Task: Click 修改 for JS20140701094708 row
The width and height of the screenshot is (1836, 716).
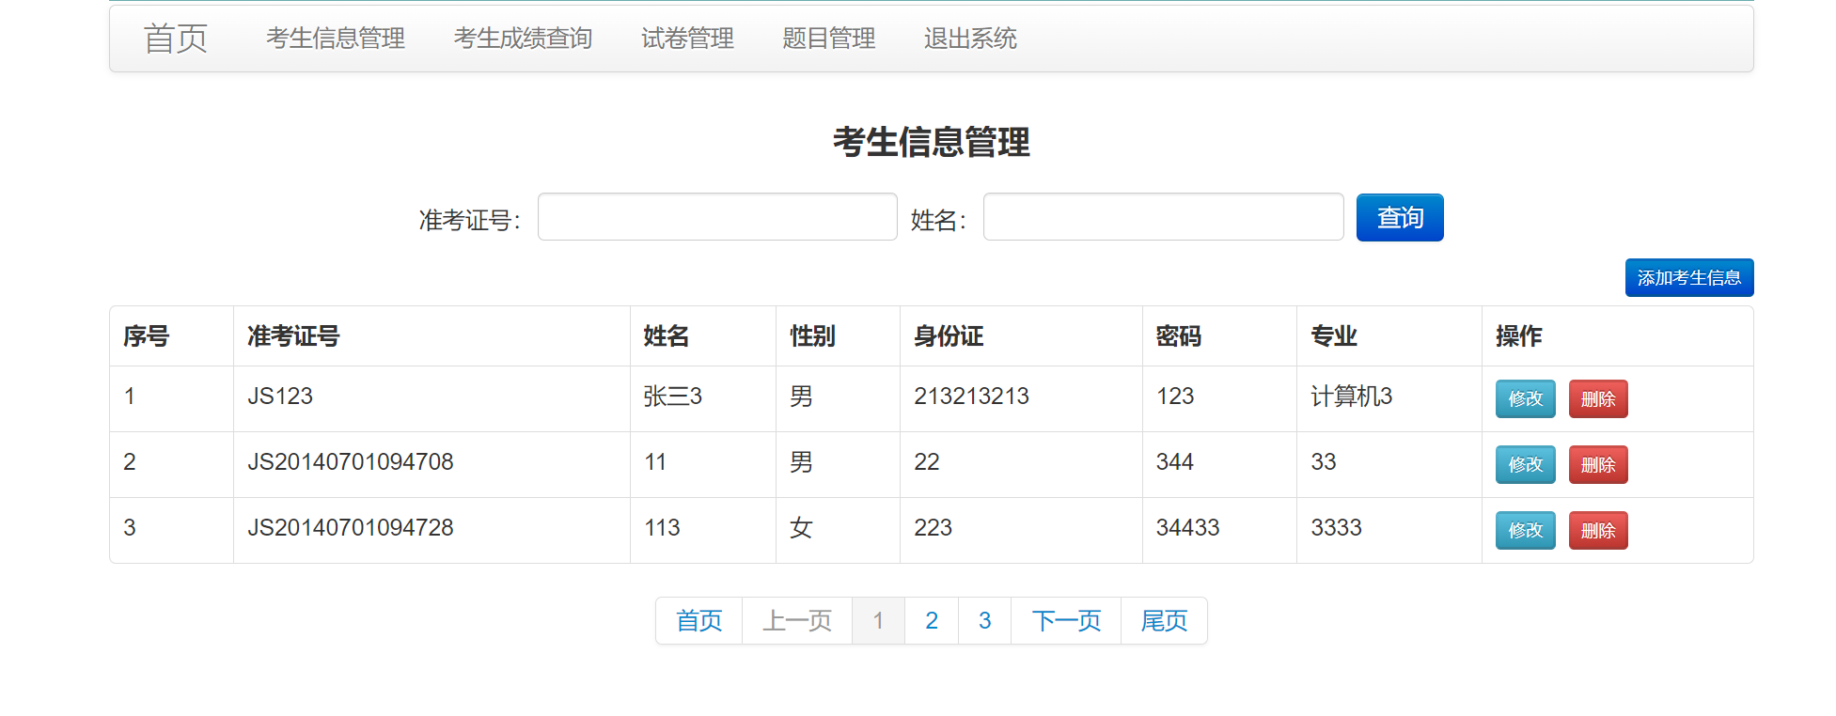Action: pos(1526,465)
